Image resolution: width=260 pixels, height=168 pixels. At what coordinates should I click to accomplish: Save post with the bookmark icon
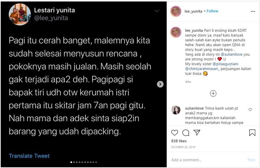pyautogui.click(x=252, y=132)
